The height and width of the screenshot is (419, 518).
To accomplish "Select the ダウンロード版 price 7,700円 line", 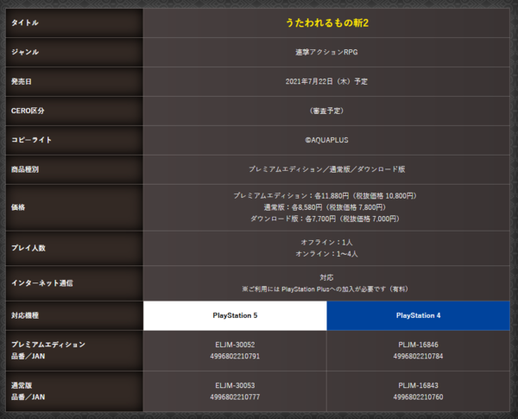I will (326, 219).
